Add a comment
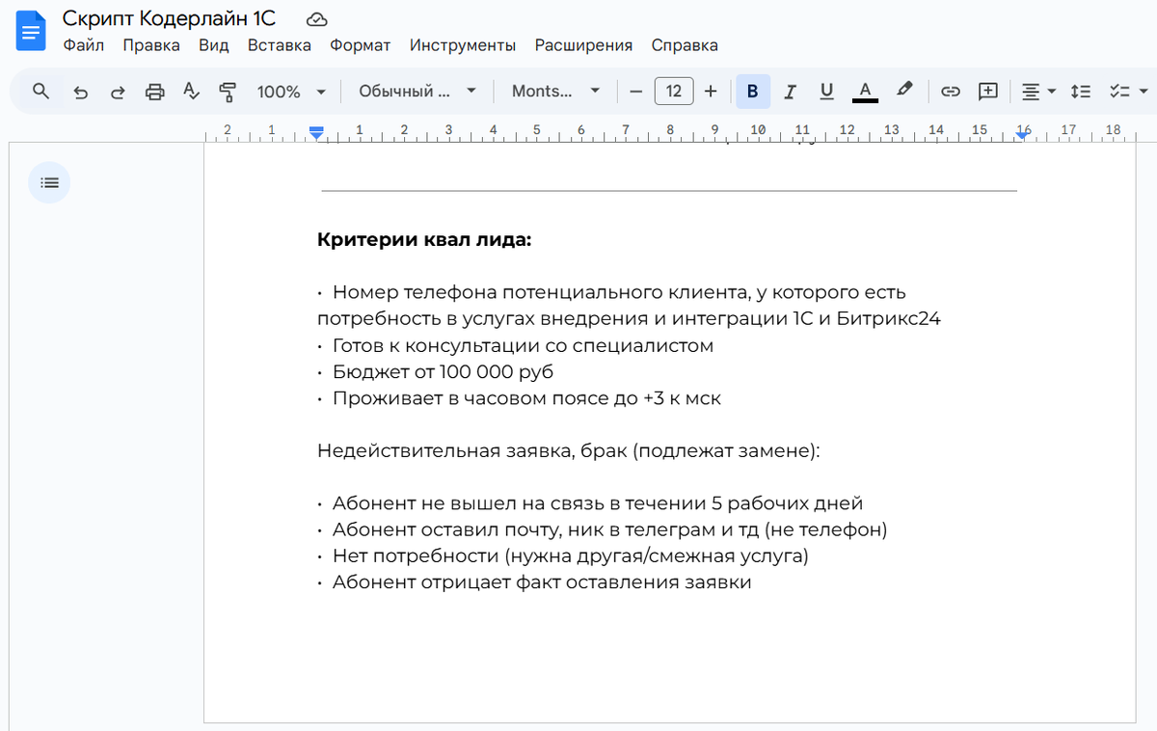The image size is (1157, 731). (x=986, y=91)
